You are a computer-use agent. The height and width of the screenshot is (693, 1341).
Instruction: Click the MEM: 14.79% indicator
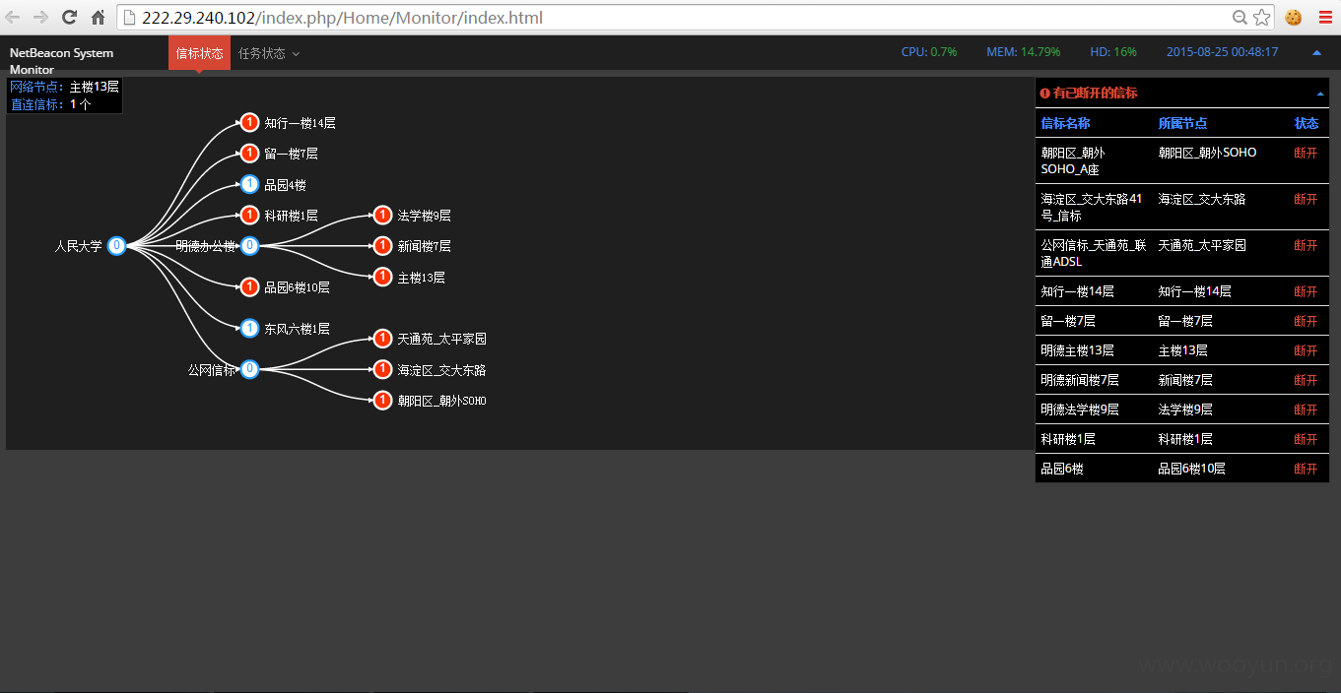[1024, 52]
